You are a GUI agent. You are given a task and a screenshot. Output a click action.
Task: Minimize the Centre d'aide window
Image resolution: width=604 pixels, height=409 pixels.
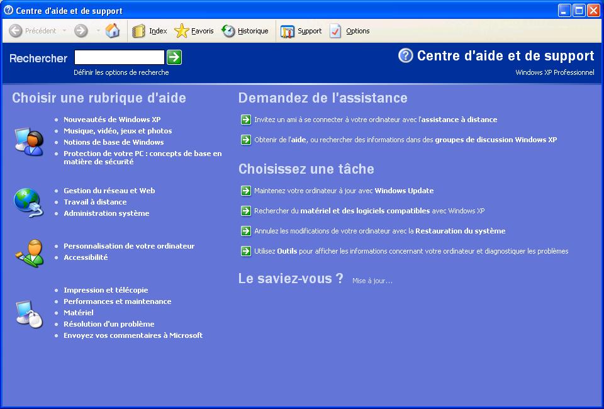tap(564, 11)
